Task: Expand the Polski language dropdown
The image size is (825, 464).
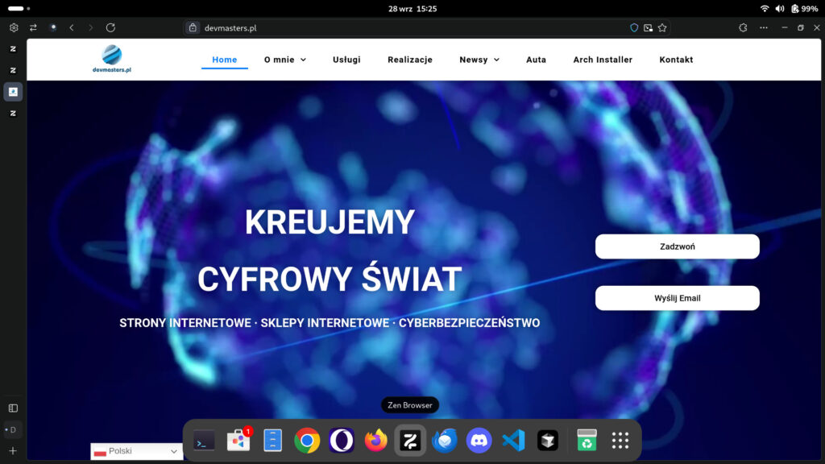Action: click(136, 452)
